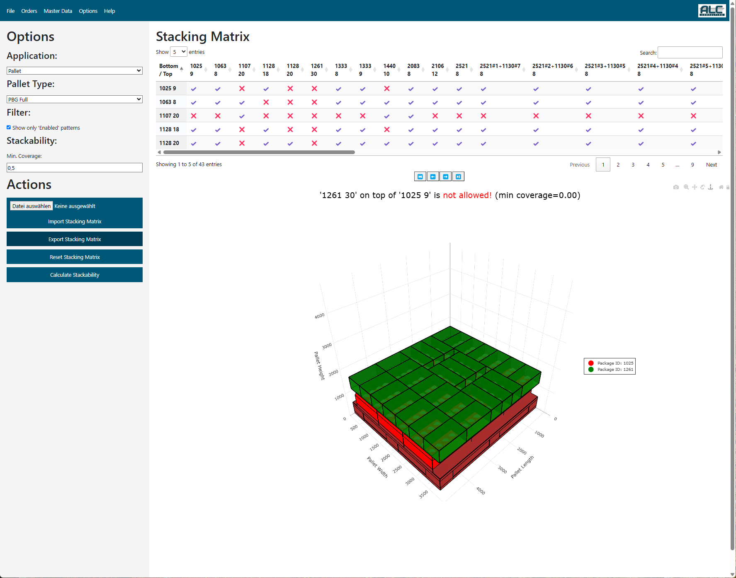Sort by the Bottom / Top column

(171, 70)
